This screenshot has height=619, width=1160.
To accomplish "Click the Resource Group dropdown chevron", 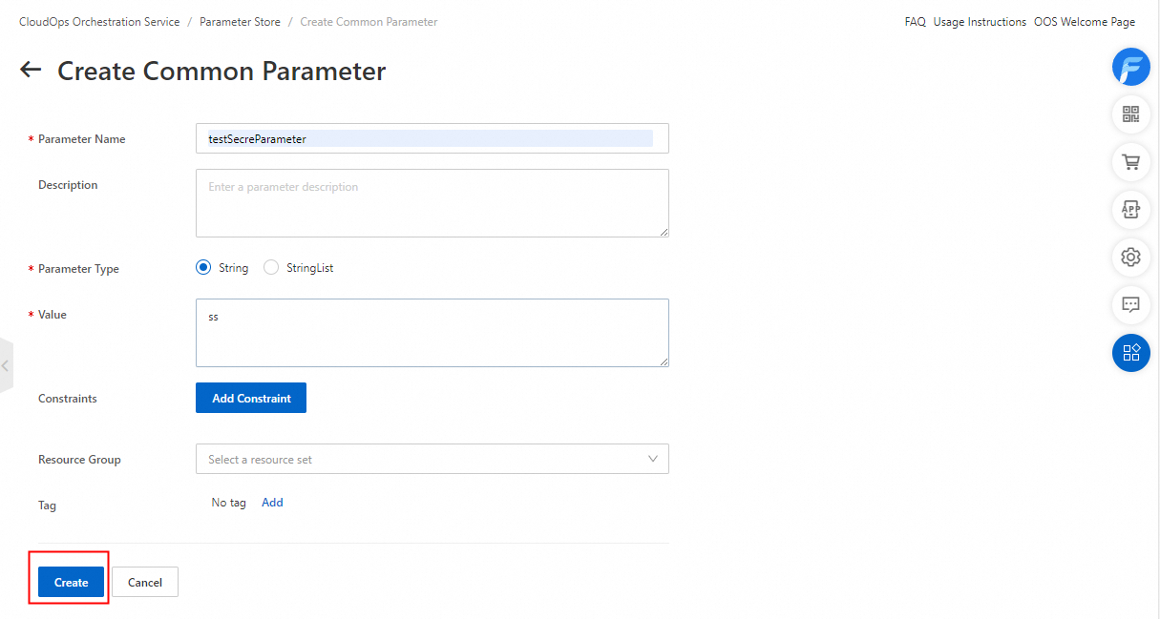I will (653, 459).
